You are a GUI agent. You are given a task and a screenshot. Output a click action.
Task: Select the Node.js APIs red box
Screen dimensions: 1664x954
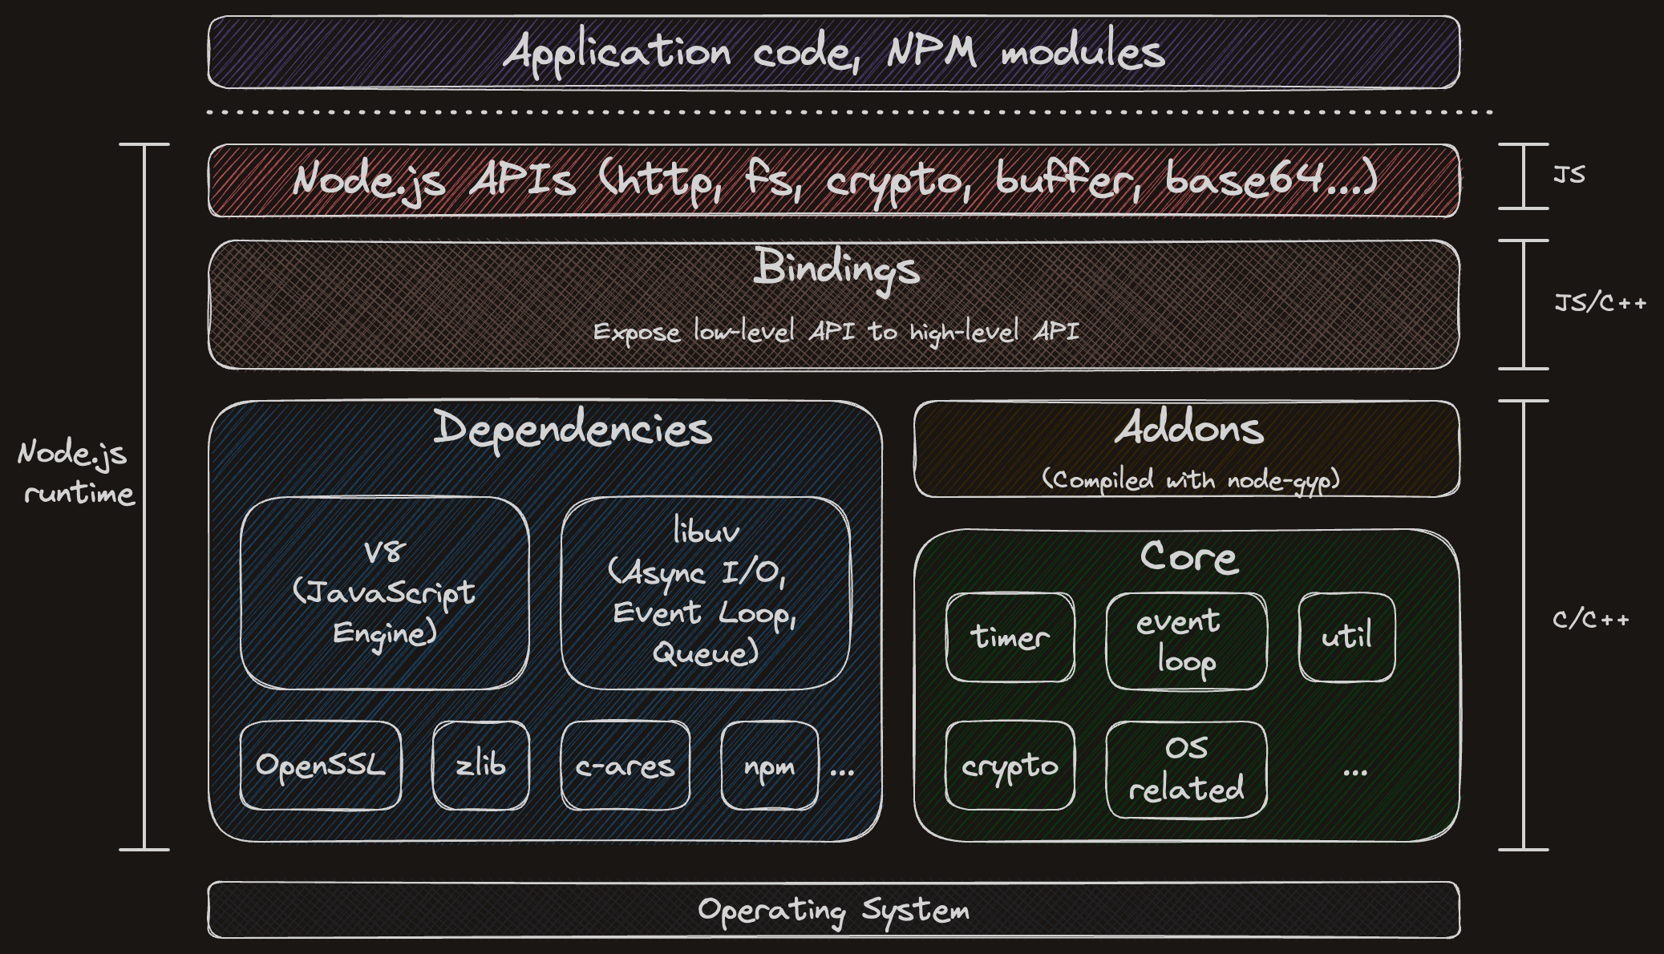833,180
